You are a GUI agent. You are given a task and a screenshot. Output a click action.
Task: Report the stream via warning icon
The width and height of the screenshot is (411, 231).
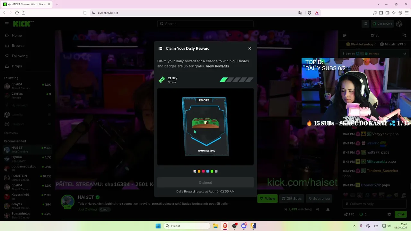[x=328, y=209]
